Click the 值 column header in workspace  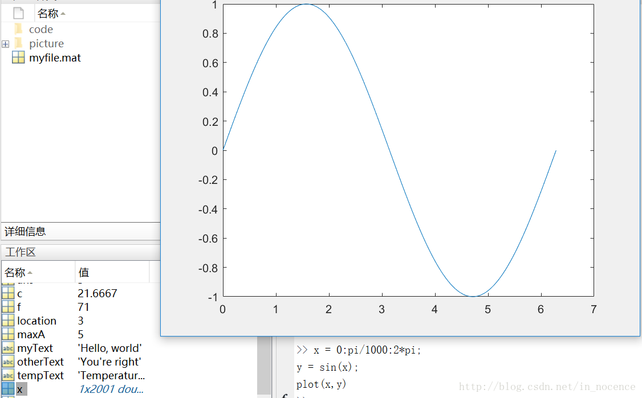tap(84, 272)
